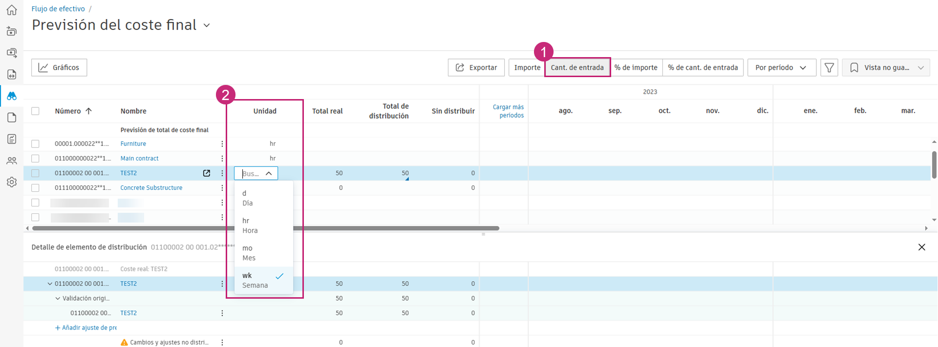Check the Concrete Substructure row checkbox
This screenshot has height=347, width=938.
point(35,188)
